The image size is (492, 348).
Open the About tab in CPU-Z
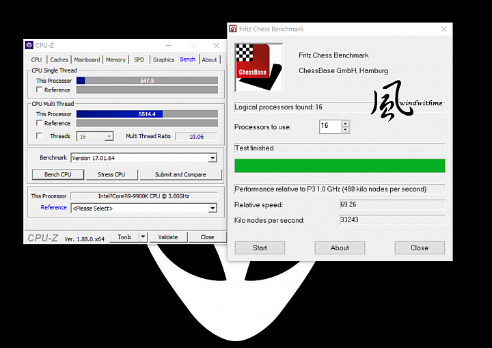tap(209, 59)
